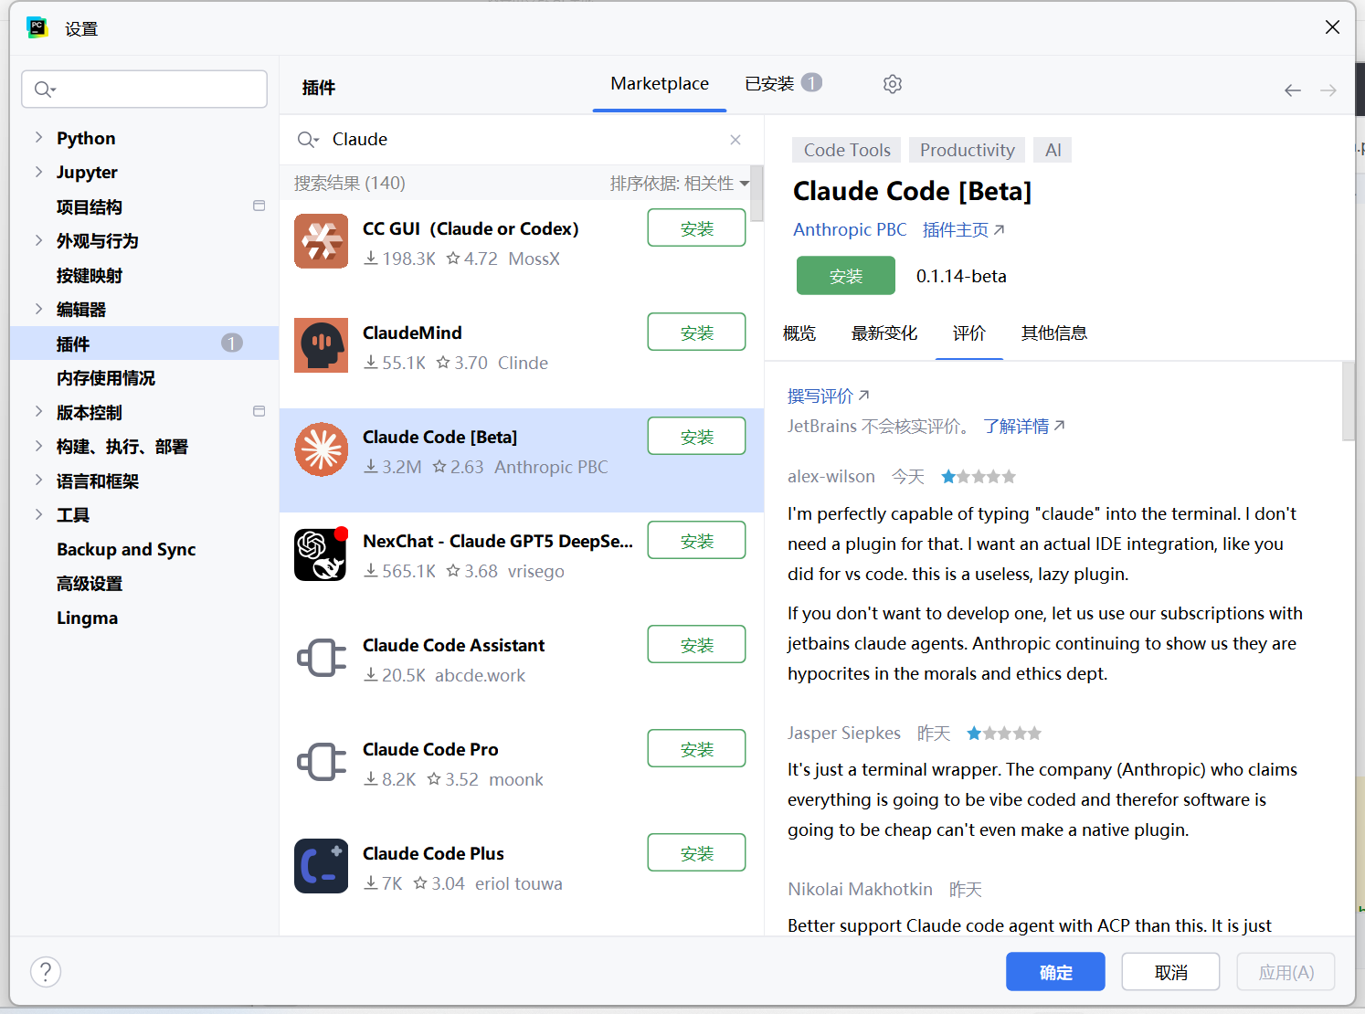Click the Claude Code Pro plug icon

pos(322,762)
